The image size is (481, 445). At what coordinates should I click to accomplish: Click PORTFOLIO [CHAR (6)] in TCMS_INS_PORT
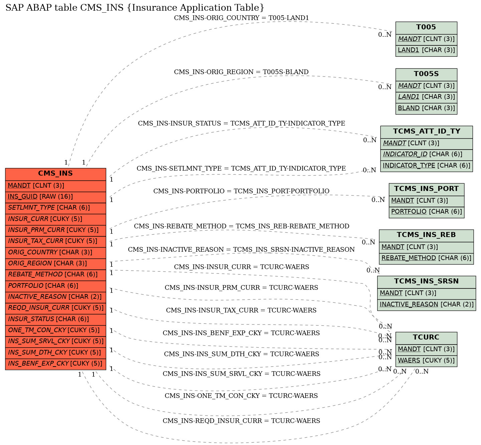pos(427,212)
